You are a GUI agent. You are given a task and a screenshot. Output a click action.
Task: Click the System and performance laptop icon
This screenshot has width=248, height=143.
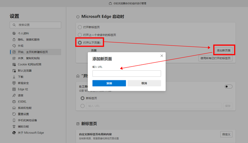(14, 108)
